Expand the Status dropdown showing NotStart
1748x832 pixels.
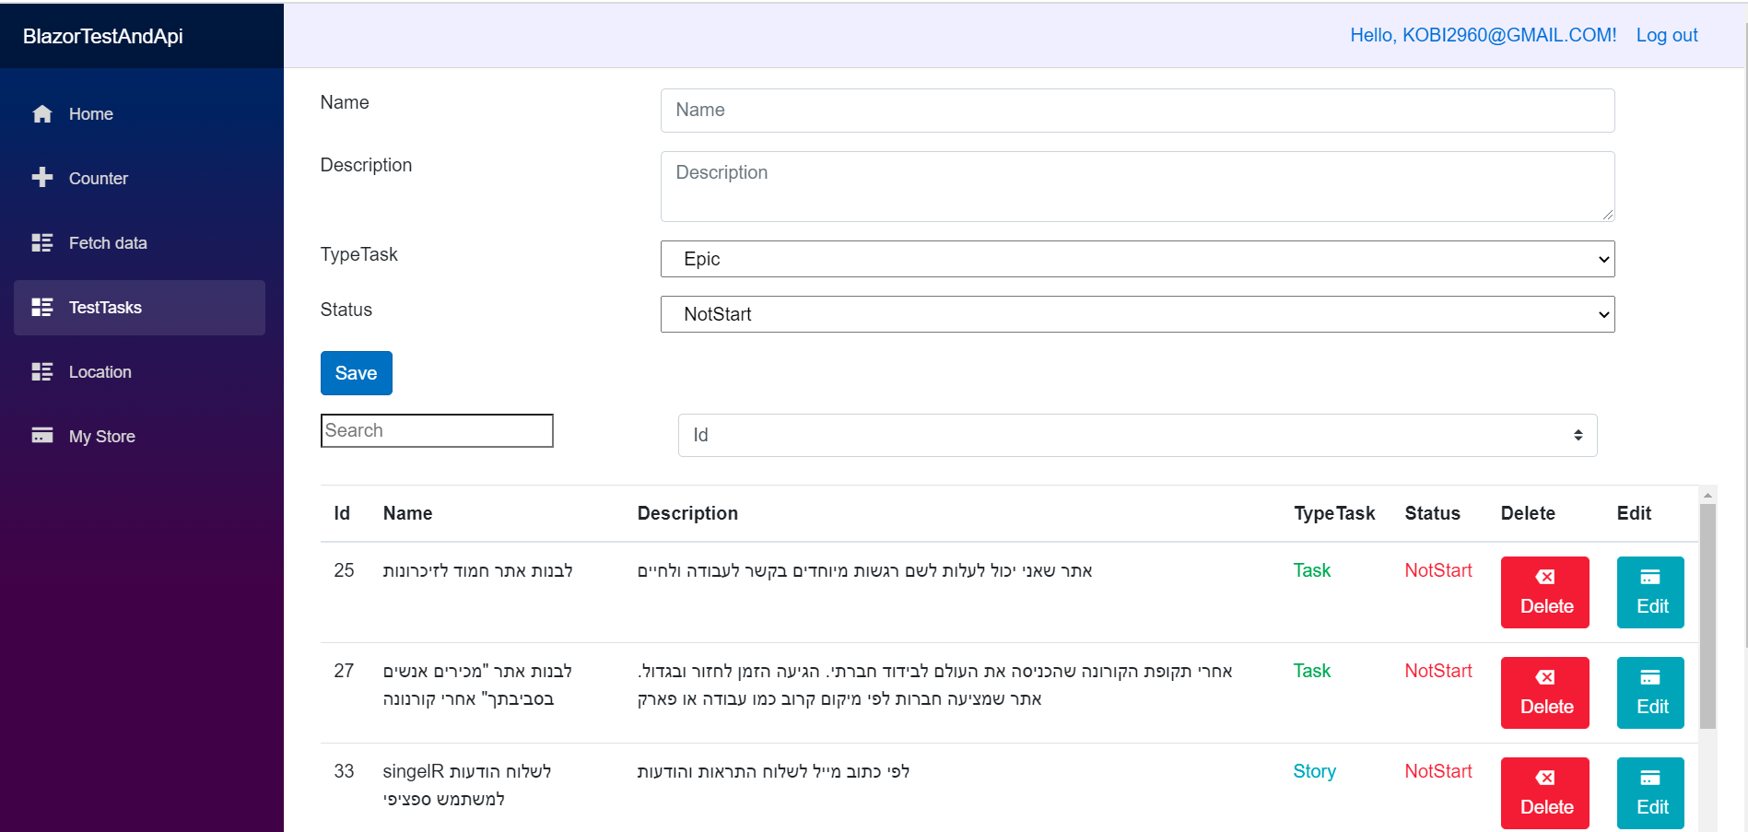point(1137,314)
